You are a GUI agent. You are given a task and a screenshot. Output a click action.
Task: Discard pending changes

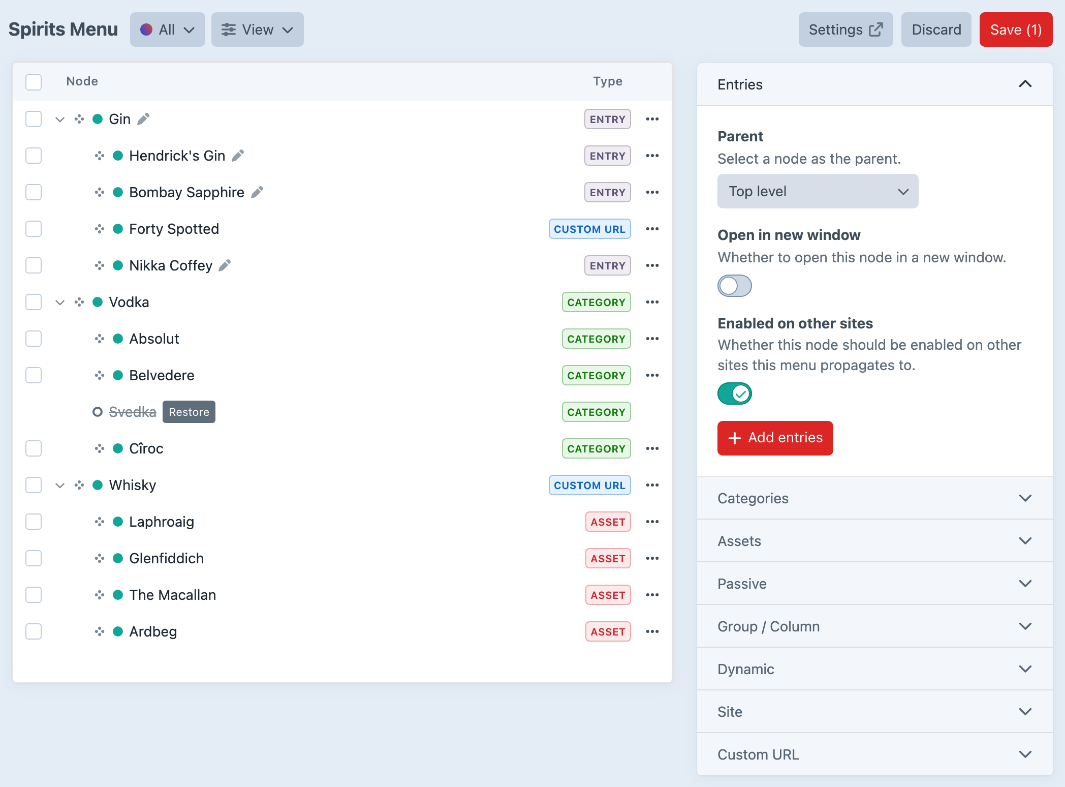pyautogui.click(x=936, y=29)
